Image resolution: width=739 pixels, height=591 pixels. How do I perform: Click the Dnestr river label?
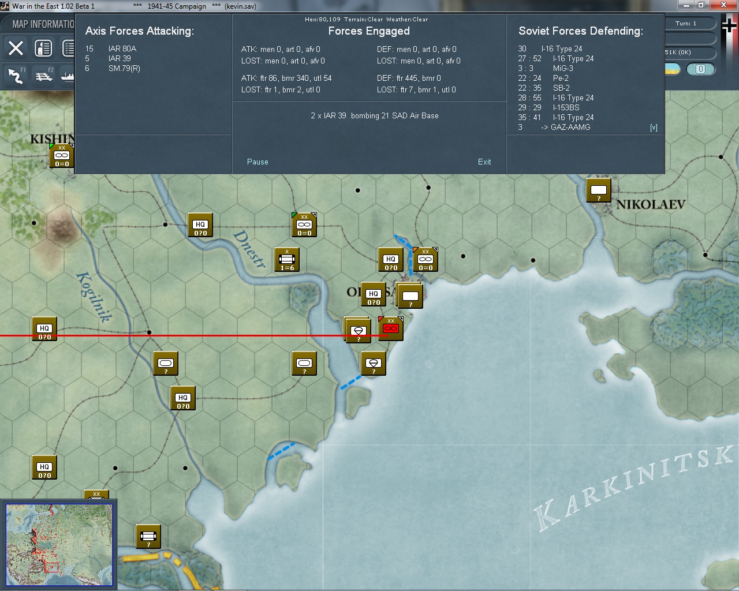(249, 249)
